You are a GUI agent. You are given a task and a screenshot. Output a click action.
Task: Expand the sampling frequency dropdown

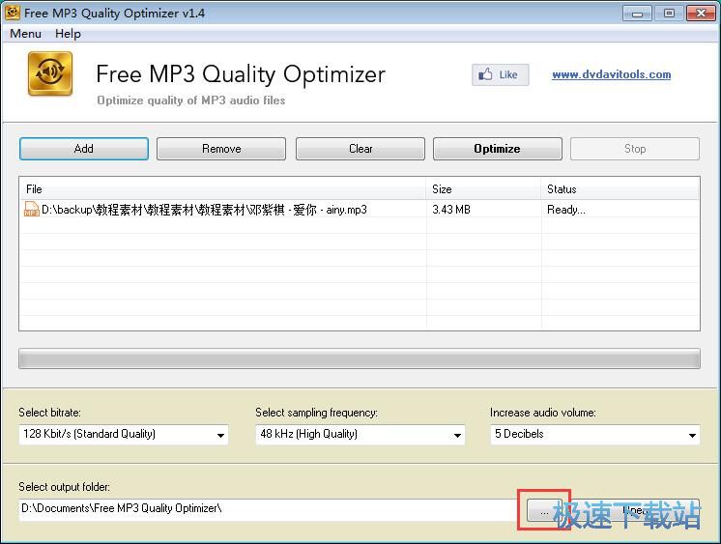point(360,435)
